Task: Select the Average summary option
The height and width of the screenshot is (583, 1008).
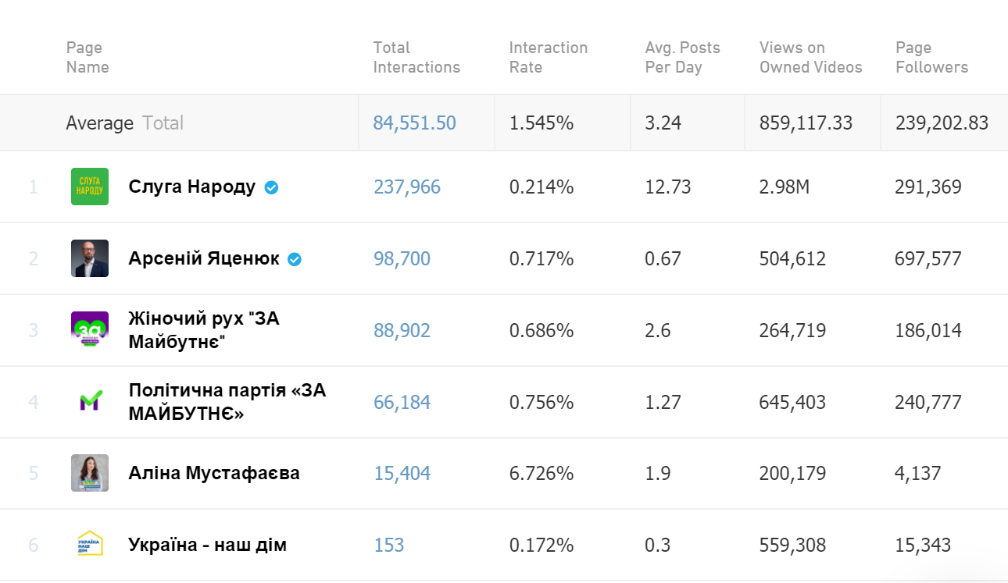Action: coord(99,123)
